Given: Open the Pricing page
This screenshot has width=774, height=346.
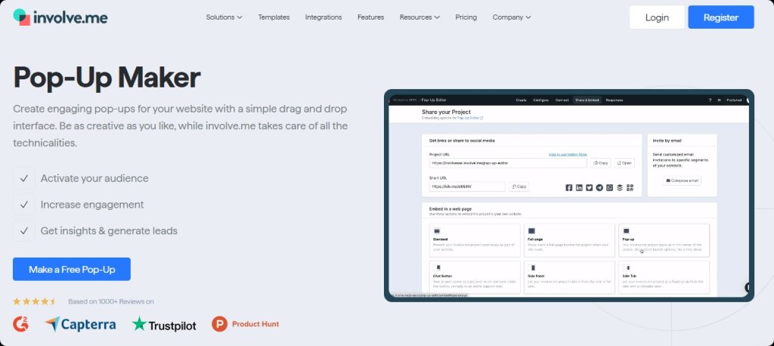Looking at the screenshot, I should (466, 17).
